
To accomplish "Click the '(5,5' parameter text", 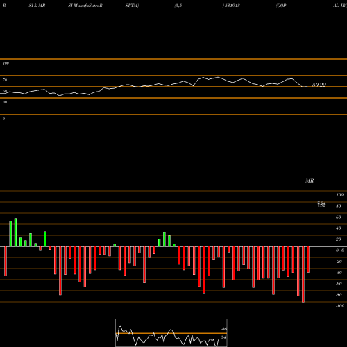I will point(178,6).
